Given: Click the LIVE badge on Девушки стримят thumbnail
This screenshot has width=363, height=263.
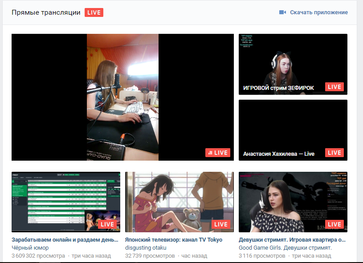Looking at the screenshot, I should [334, 224].
